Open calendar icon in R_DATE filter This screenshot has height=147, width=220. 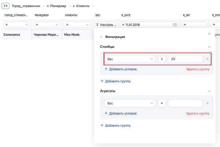pyautogui.click(x=174, y=25)
